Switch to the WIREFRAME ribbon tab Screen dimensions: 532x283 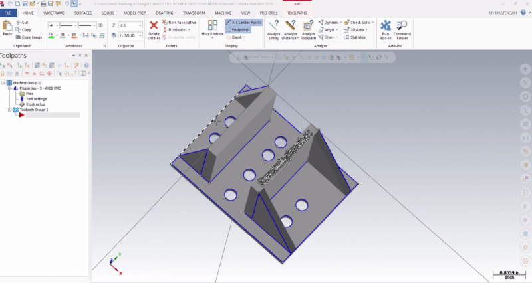point(54,13)
